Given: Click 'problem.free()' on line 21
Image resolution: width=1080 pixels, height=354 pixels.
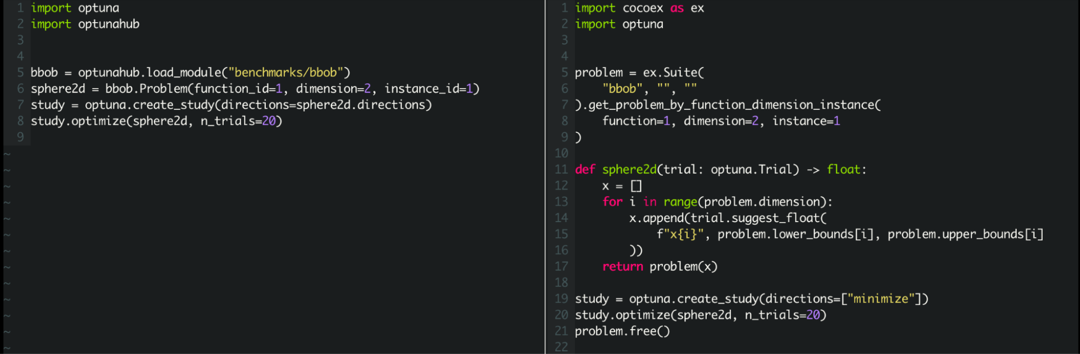Looking at the screenshot, I should (622, 331).
